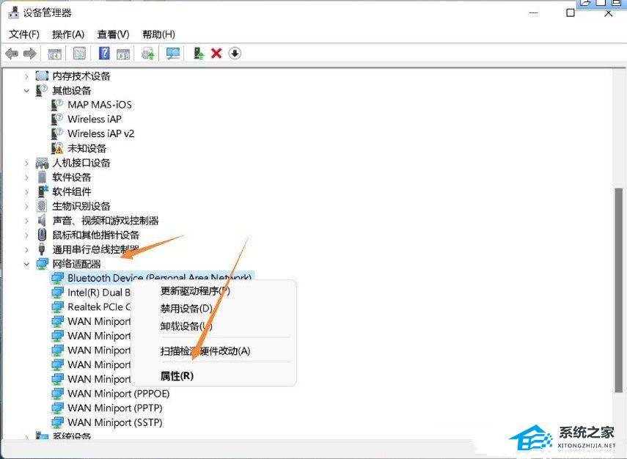The width and height of the screenshot is (627, 459).
Task: Click the 网络适配器 network icon
Action: [42, 264]
